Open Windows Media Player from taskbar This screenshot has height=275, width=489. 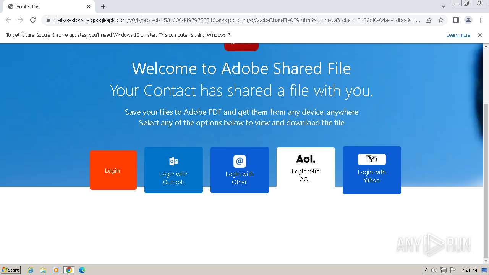click(x=56, y=270)
